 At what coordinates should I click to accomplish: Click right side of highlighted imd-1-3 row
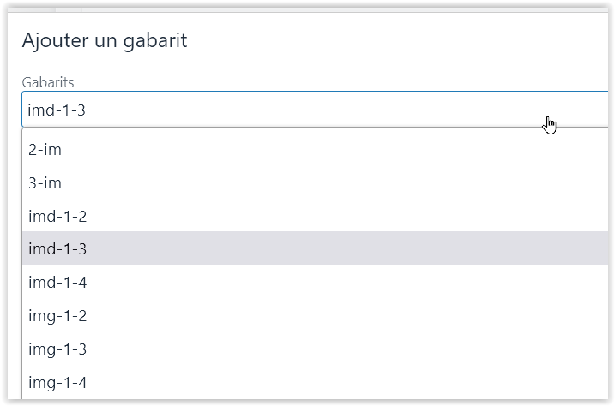click(x=471, y=248)
